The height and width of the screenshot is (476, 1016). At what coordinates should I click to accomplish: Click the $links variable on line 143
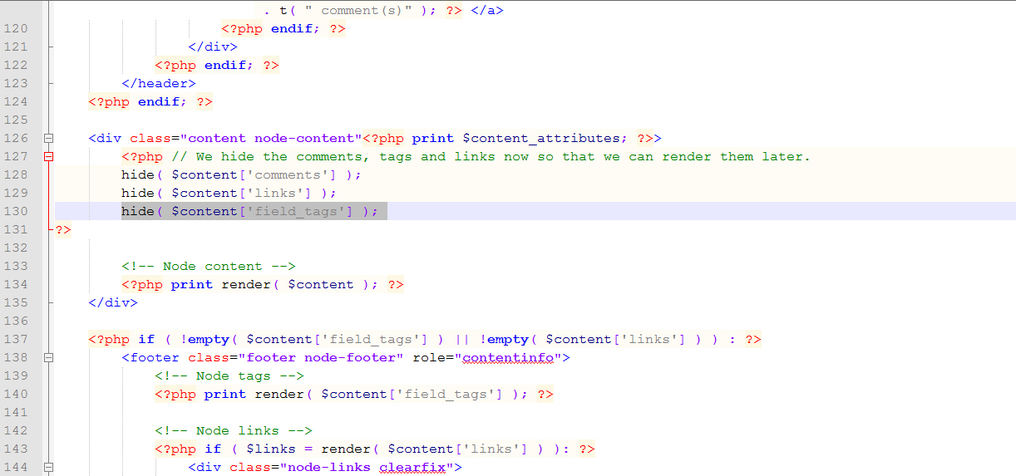pos(271,449)
